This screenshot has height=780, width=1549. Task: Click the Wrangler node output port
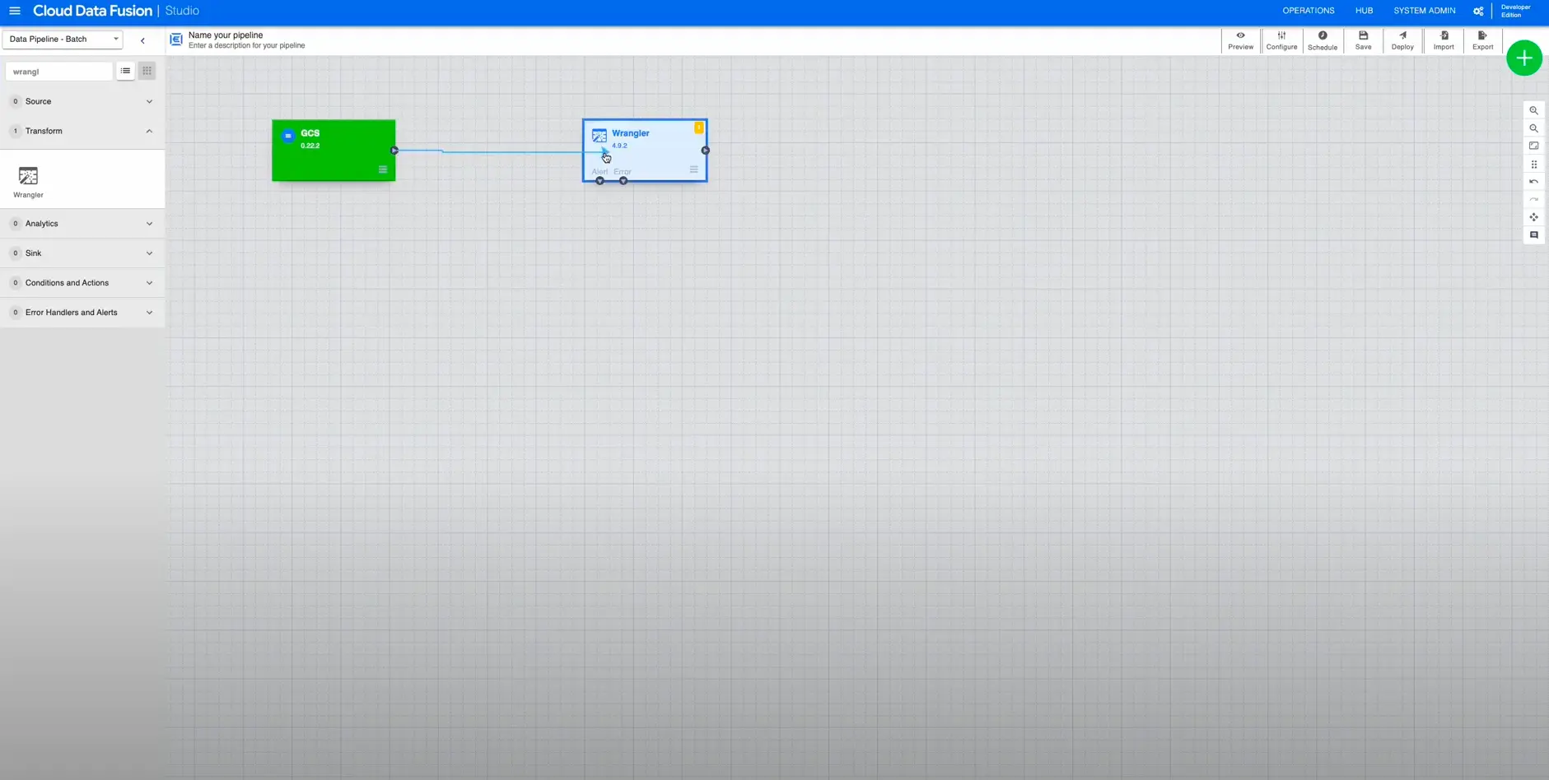(706, 151)
